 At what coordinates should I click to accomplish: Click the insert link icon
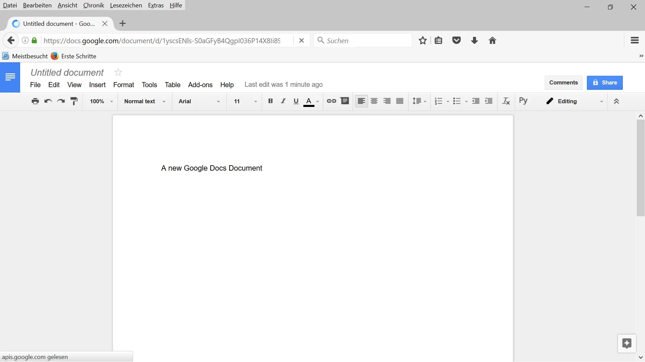click(331, 101)
